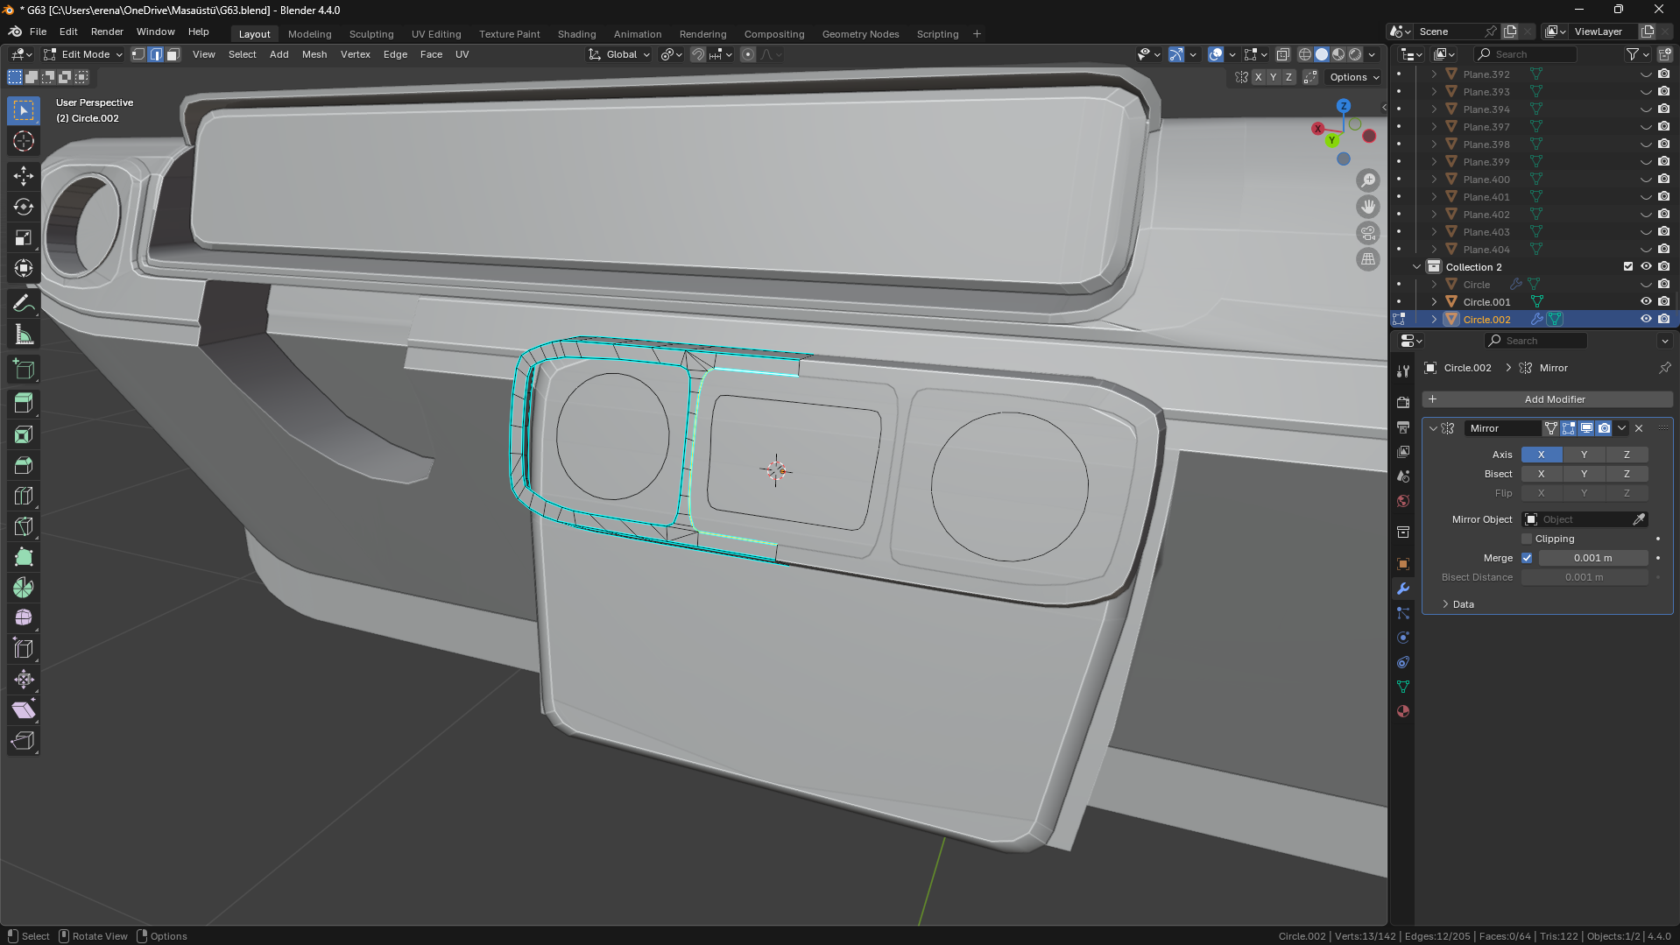Screen dimensions: 1680x945
Task: Uncheck Collection 2 exclude checkbox
Action: click(x=1628, y=267)
